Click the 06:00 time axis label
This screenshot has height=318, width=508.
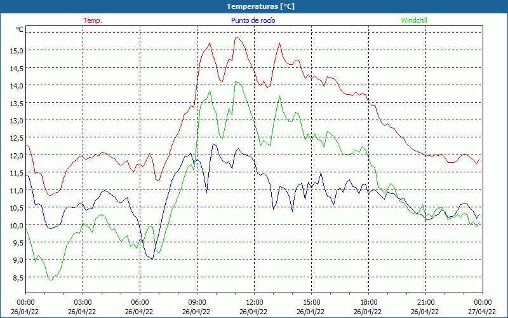coord(140,303)
